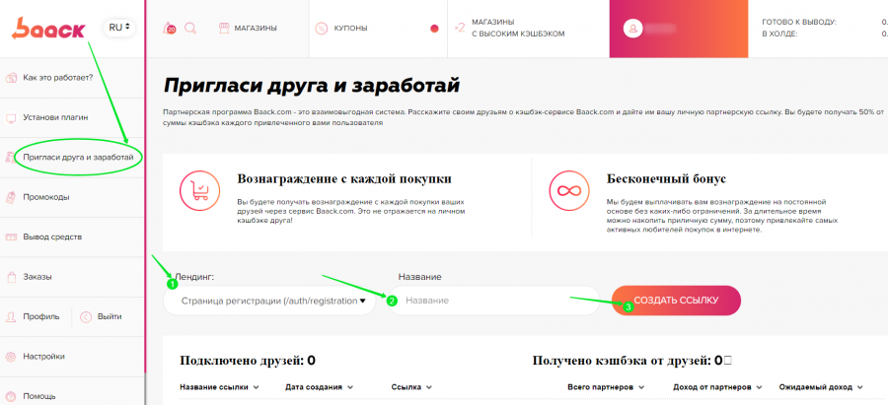Click the Установи плагин monitor icon
This screenshot has height=405, width=888.
10,117
